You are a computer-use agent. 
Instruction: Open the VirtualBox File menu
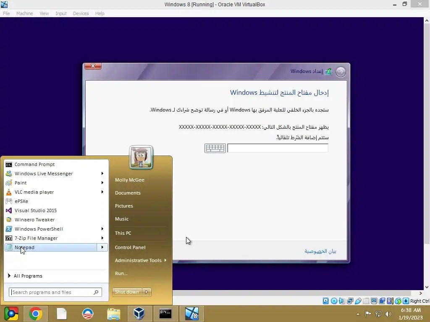[6, 13]
